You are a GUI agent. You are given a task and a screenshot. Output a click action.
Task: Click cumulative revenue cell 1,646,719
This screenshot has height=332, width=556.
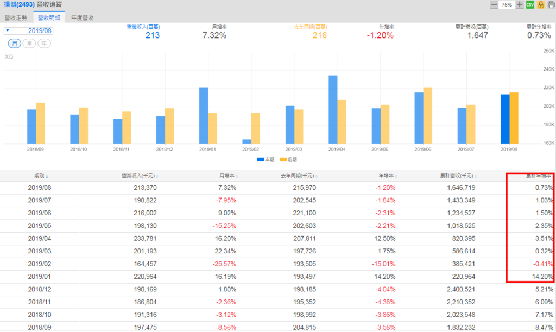[x=461, y=188]
